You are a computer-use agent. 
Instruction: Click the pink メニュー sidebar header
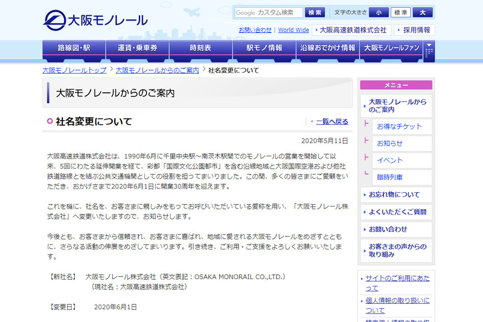[x=396, y=85]
